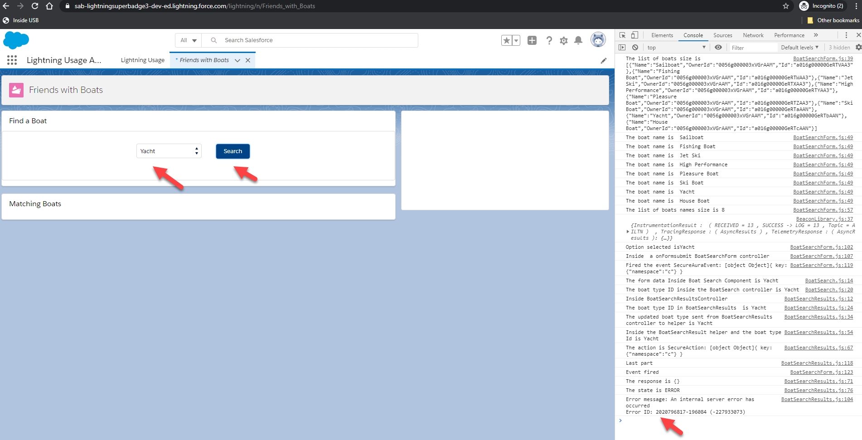
Task: Open the top JavaScript context dropdown
Action: [676, 48]
